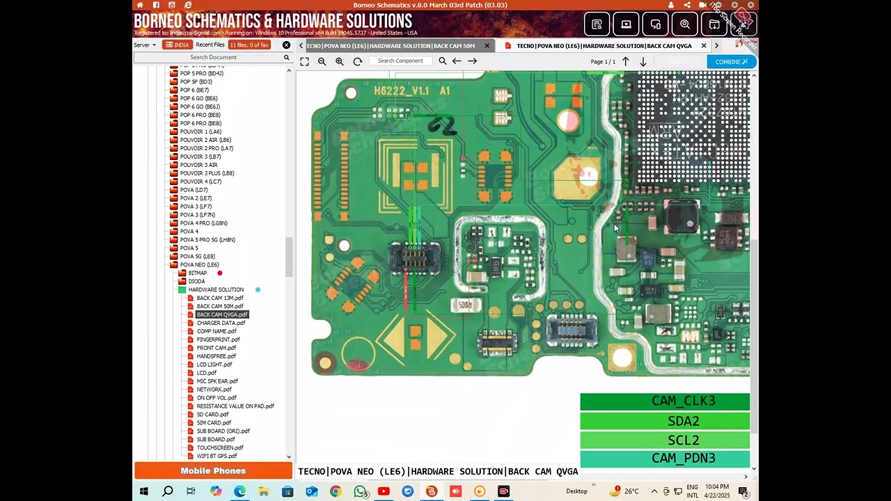Select the CAM_PDN3 teal legend swatch
Image resolution: width=891 pixels, height=501 pixels.
(x=665, y=459)
